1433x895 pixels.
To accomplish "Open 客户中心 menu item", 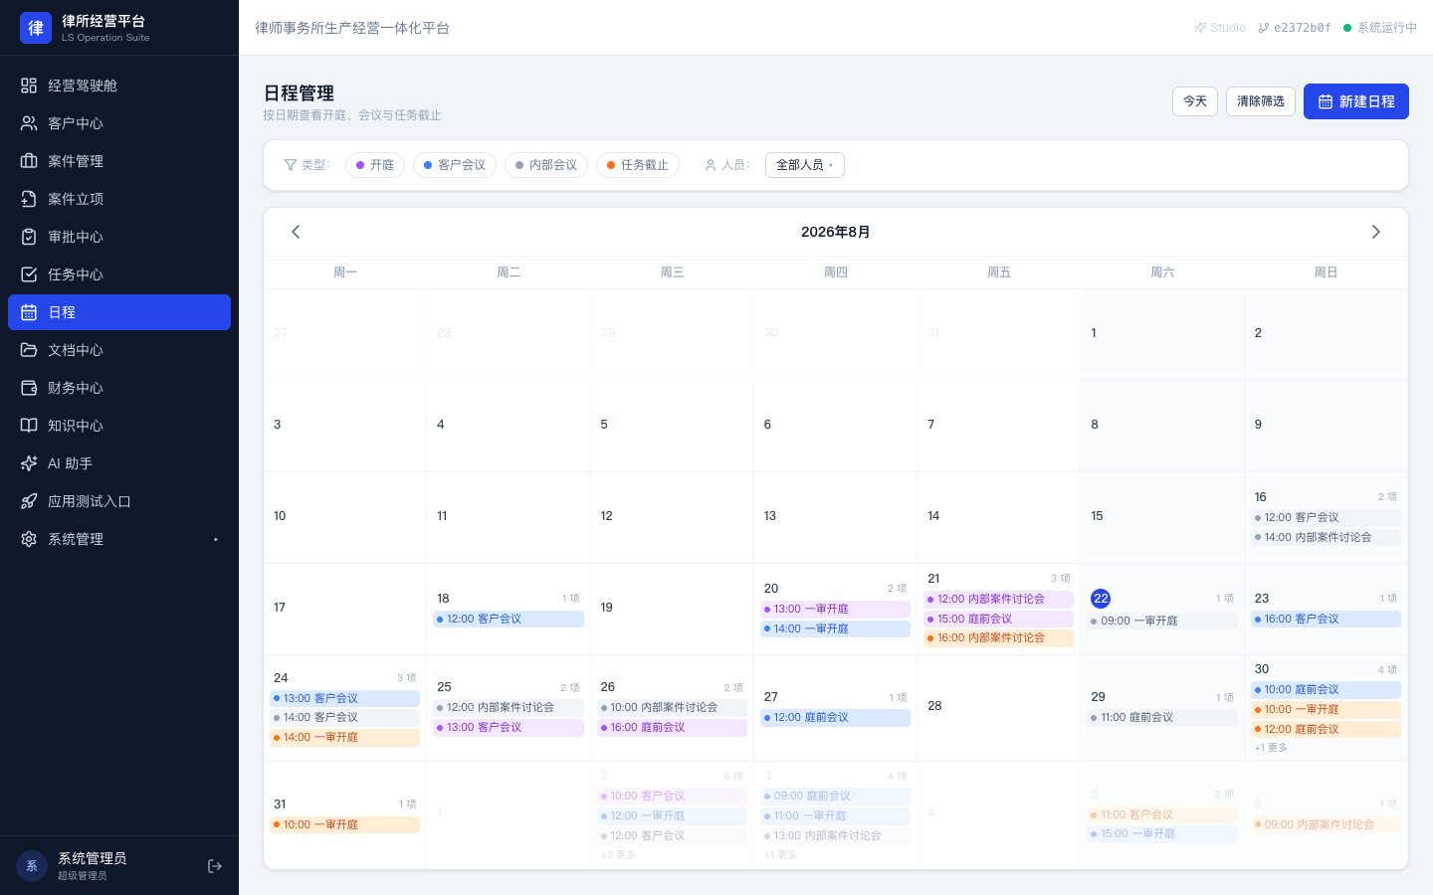I will pos(119,123).
